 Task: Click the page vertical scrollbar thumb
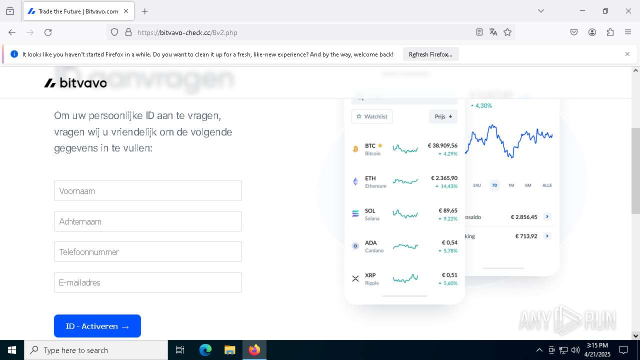pos(635,171)
